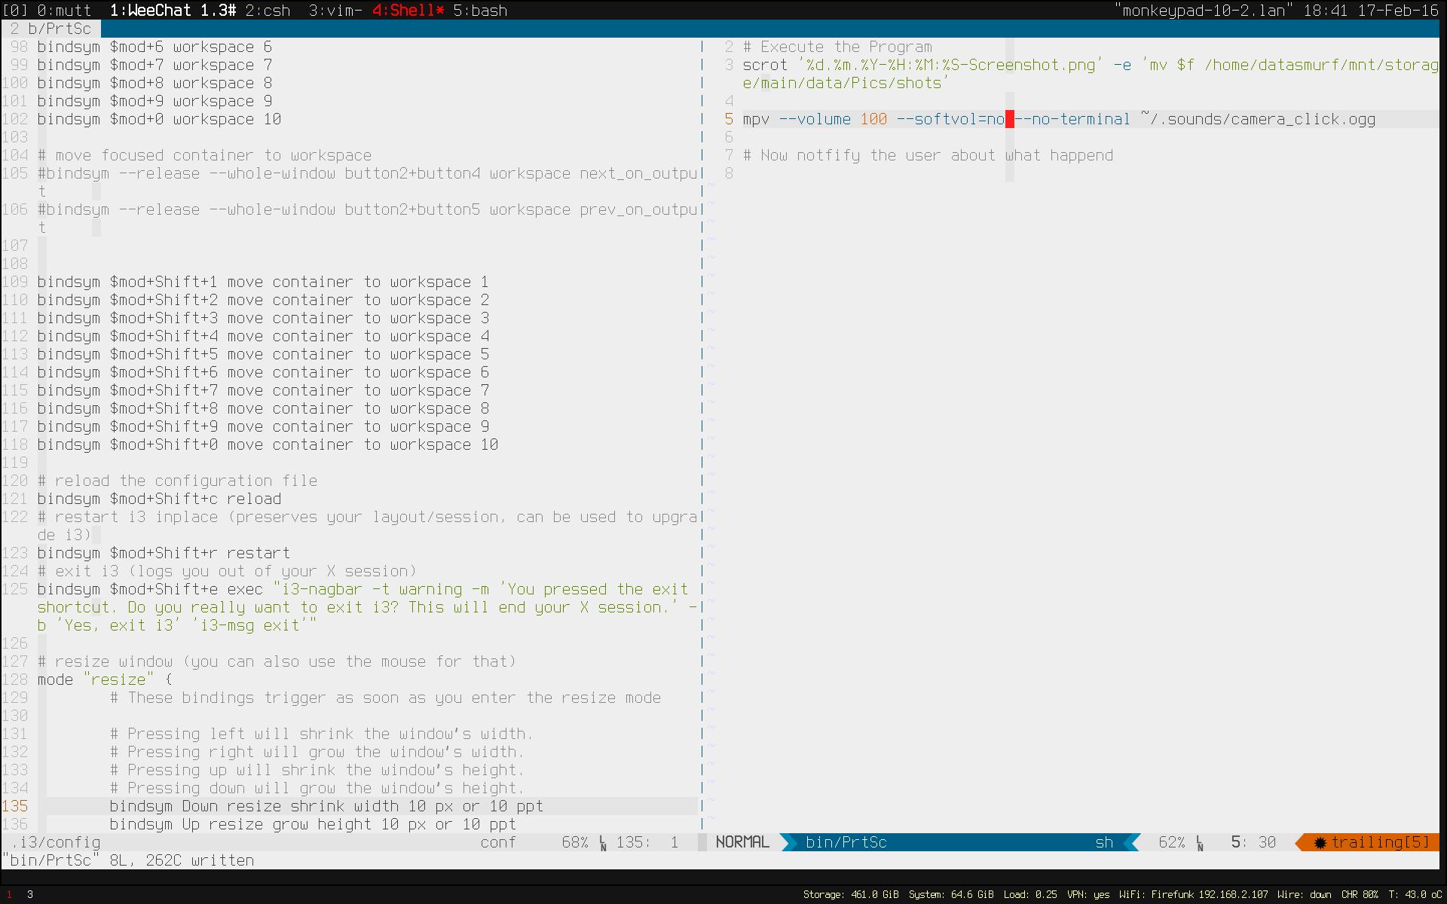The width and height of the screenshot is (1447, 904).
Task: Select i3 workspace 3 in the bar
Action: (x=30, y=894)
